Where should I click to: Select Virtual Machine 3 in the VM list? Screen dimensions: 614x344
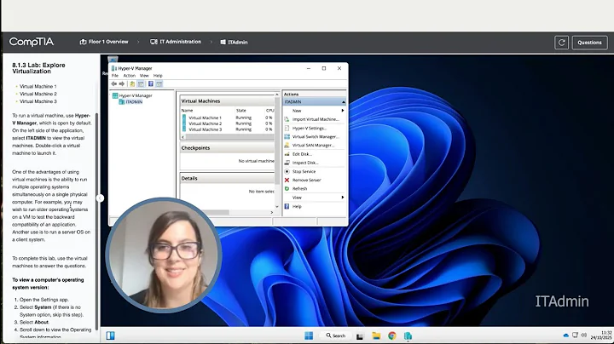tap(205, 129)
